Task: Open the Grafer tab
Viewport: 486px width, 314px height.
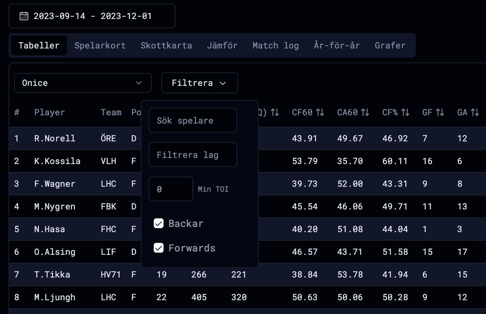Action: click(390, 45)
